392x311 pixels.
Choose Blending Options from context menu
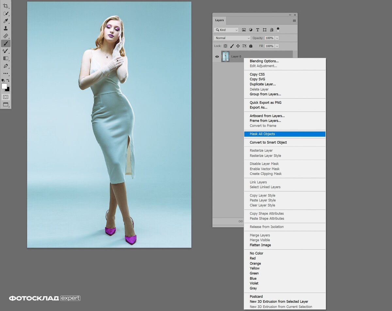coord(264,61)
